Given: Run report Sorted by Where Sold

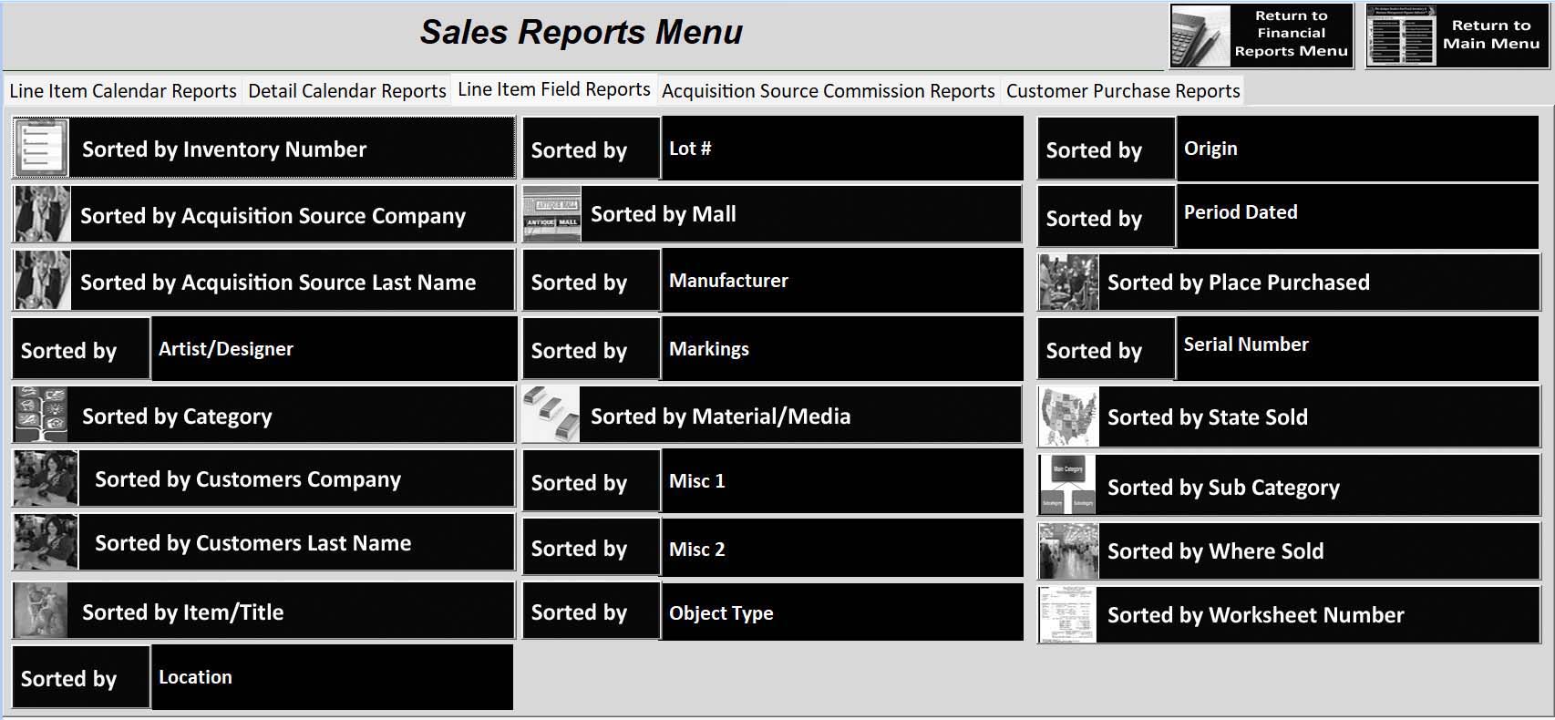Looking at the screenshot, I should click(x=1318, y=551).
